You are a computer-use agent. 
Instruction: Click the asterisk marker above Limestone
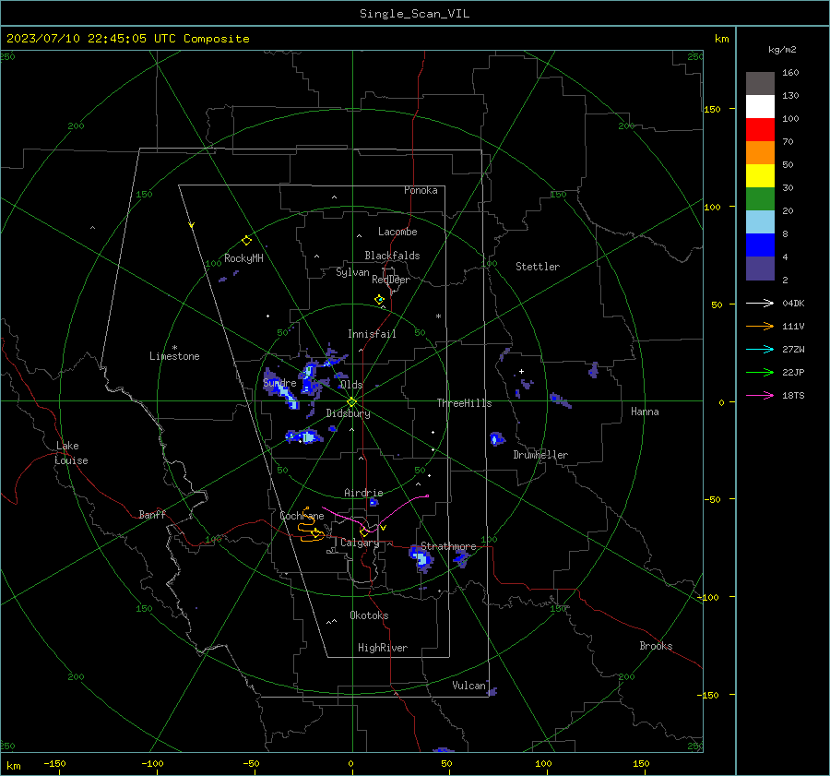(174, 348)
